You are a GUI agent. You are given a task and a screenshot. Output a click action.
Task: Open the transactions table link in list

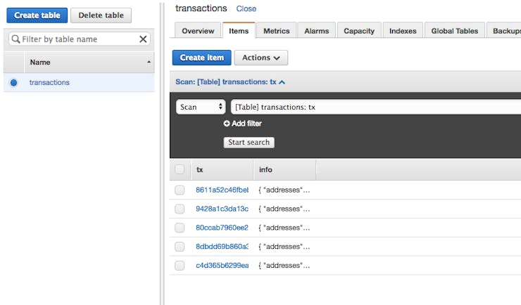[x=49, y=82]
